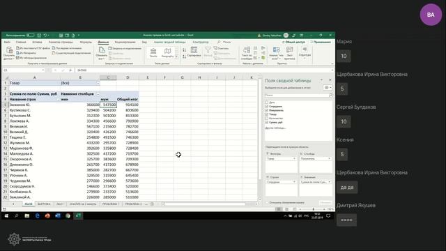Uncheck the Сотрудник field checkbox
446x251 pixels.
click(x=266, y=106)
